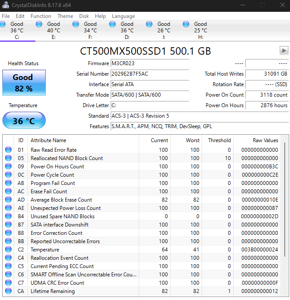Click status icon for Raw Read Error Rate

[8, 150]
